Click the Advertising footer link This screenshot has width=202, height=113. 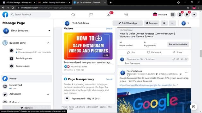point(80,107)
